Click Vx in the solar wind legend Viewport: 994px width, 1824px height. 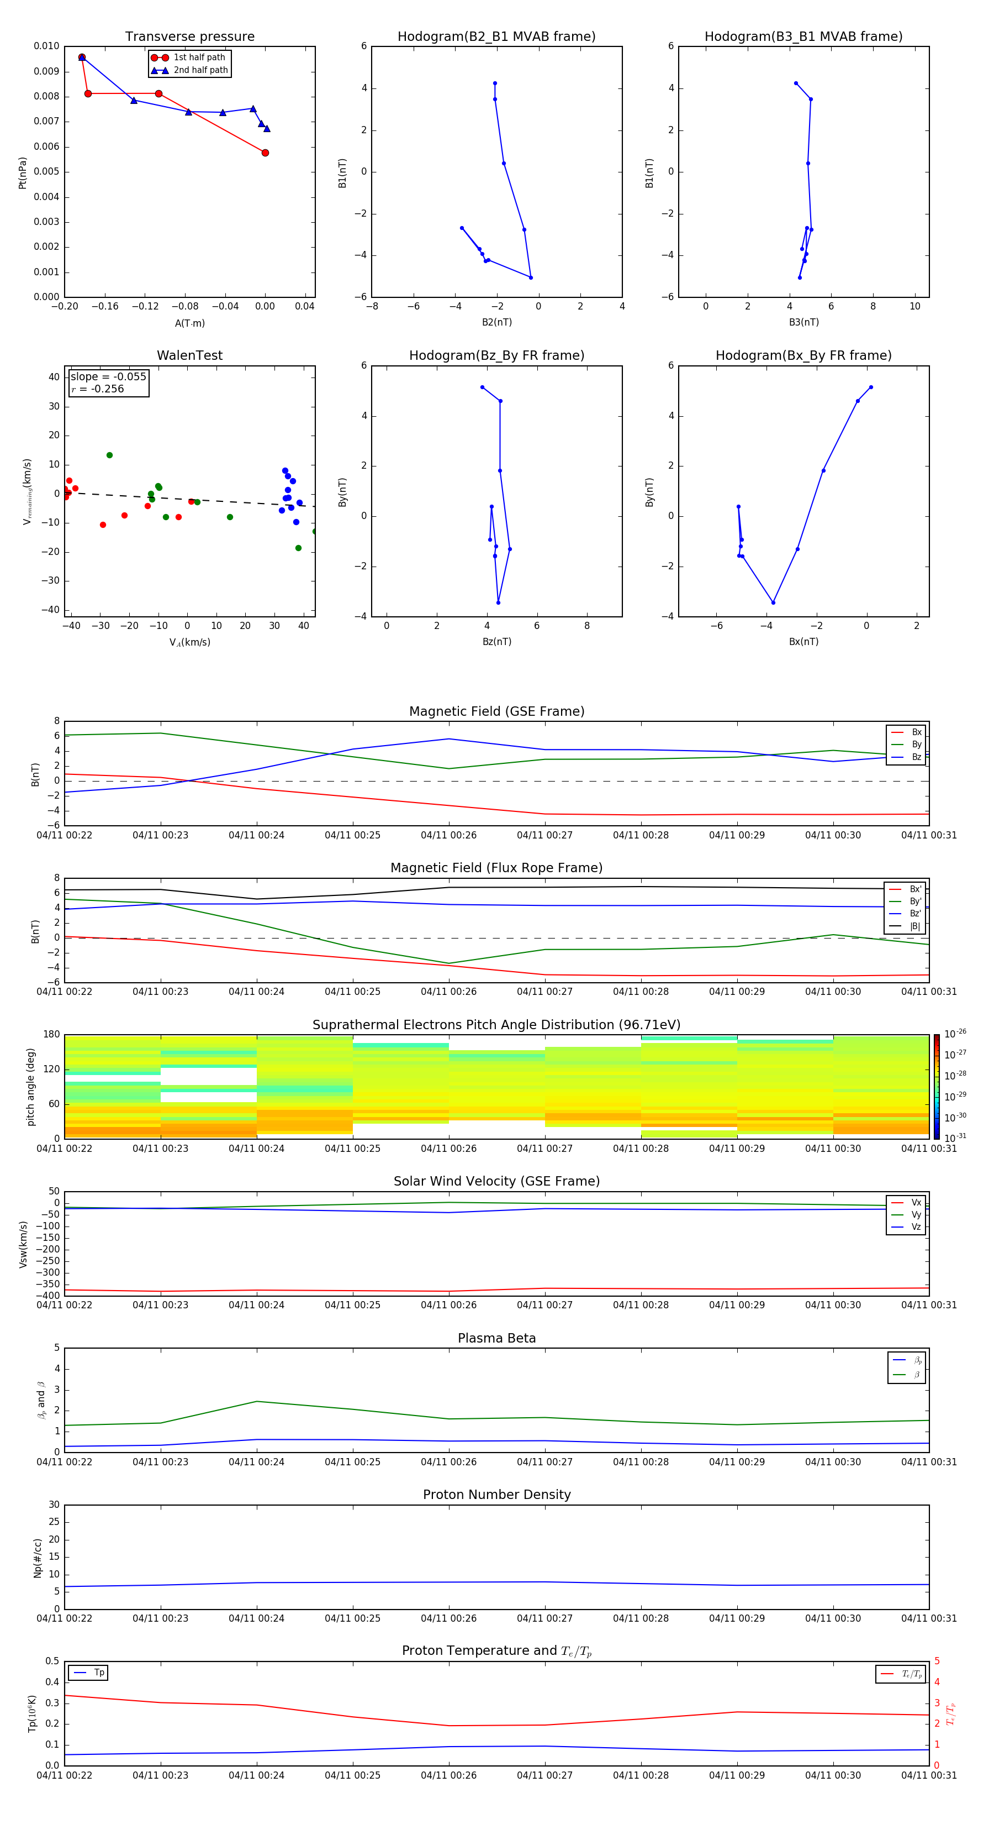pyautogui.click(x=907, y=1202)
